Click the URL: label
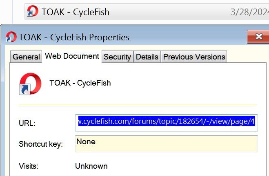This screenshot has width=269, height=176. [27, 123]
